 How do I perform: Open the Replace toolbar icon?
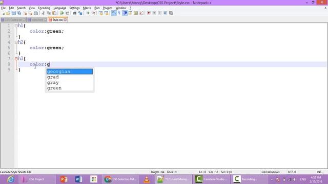click(x=80, y=13)
